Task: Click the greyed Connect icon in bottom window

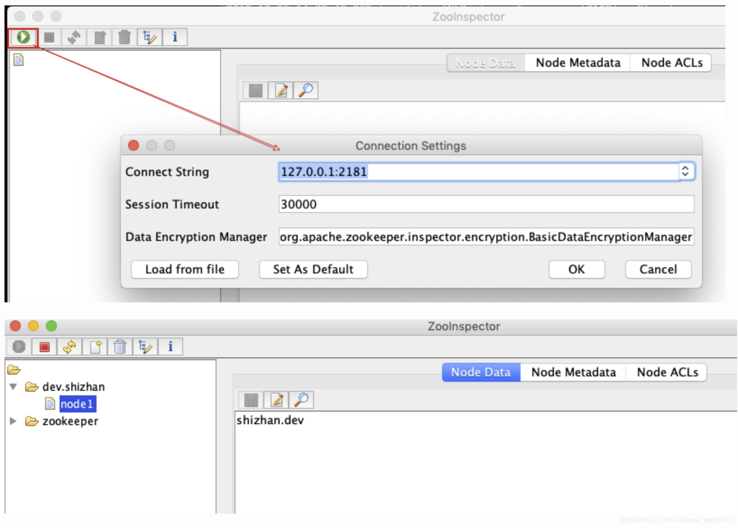Action: pyautogui.click(x=19, y=347)
